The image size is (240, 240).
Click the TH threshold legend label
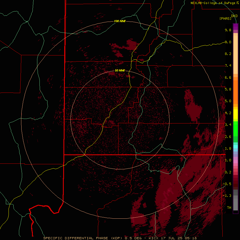pyautogui.click(x=229, y=208)
